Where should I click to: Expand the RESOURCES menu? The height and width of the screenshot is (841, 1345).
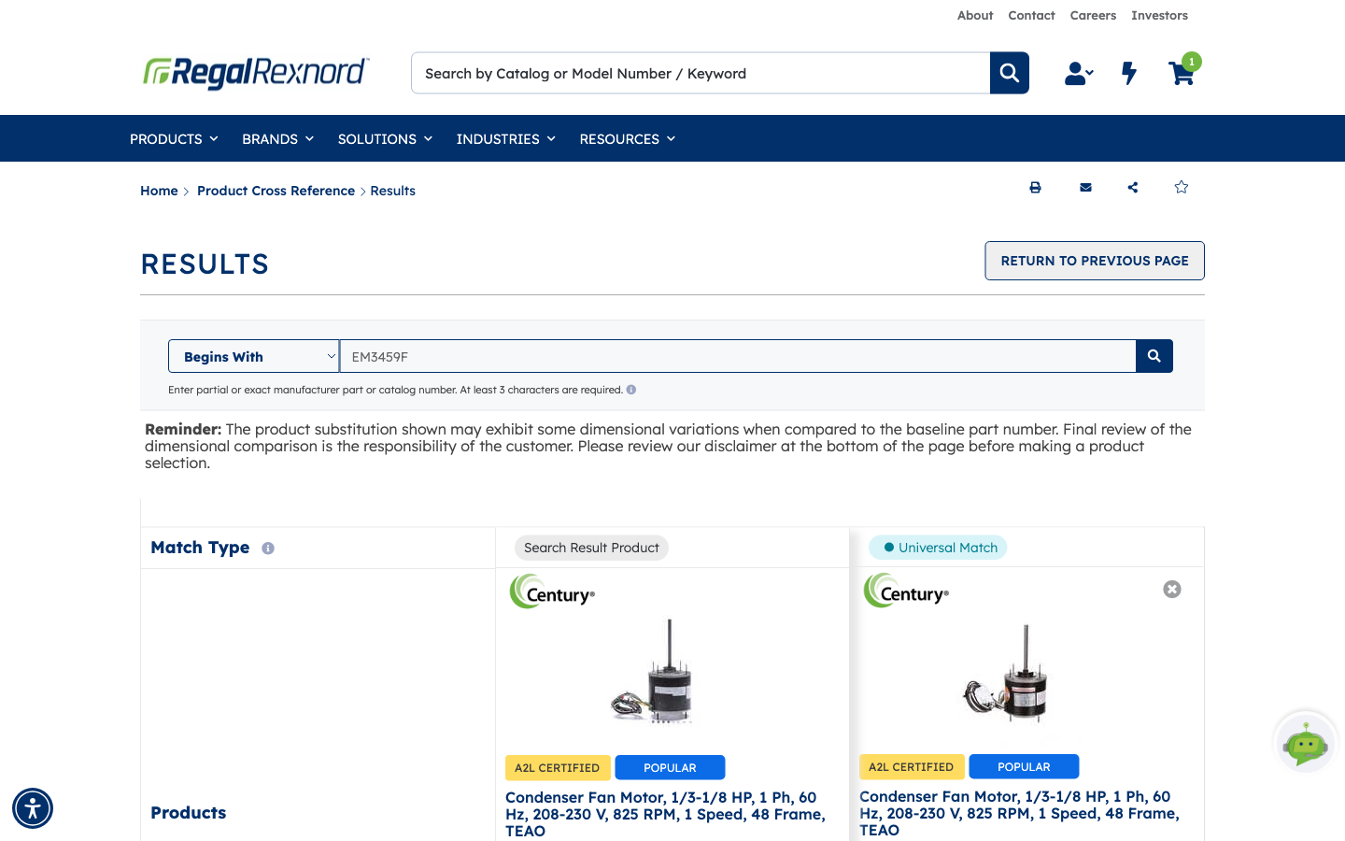point(627,138)
